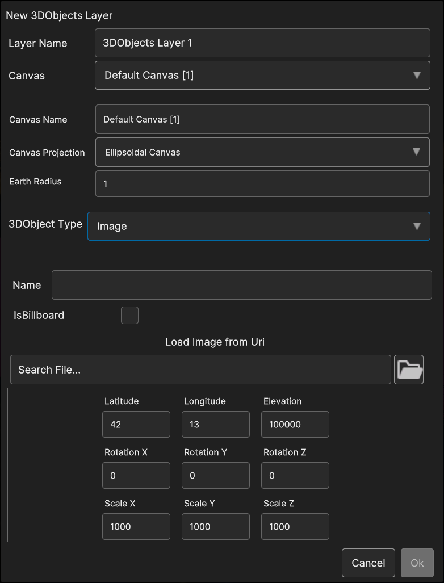The image size is (444, 583).
Task: Click the Scale X field
Action: tap(136, 527)
